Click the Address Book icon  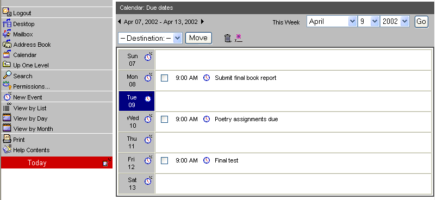click(x=7, y=43)
